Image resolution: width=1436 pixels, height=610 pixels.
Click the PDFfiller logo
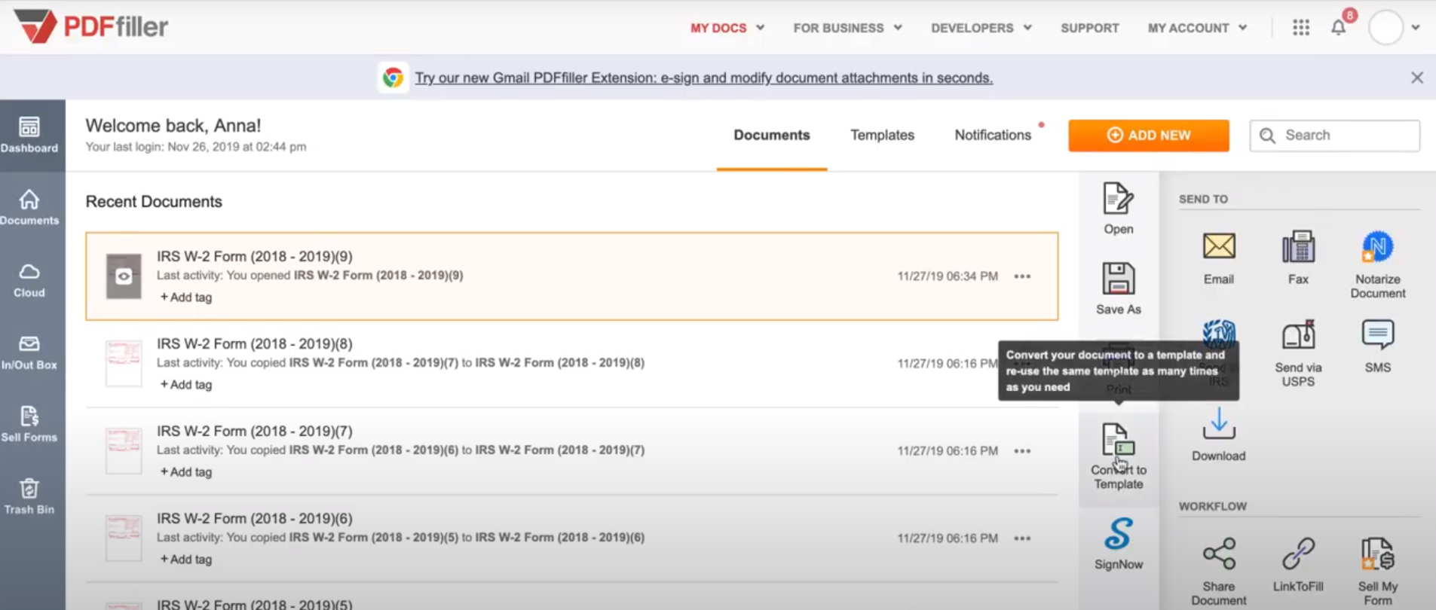click(x=91, y=26)
